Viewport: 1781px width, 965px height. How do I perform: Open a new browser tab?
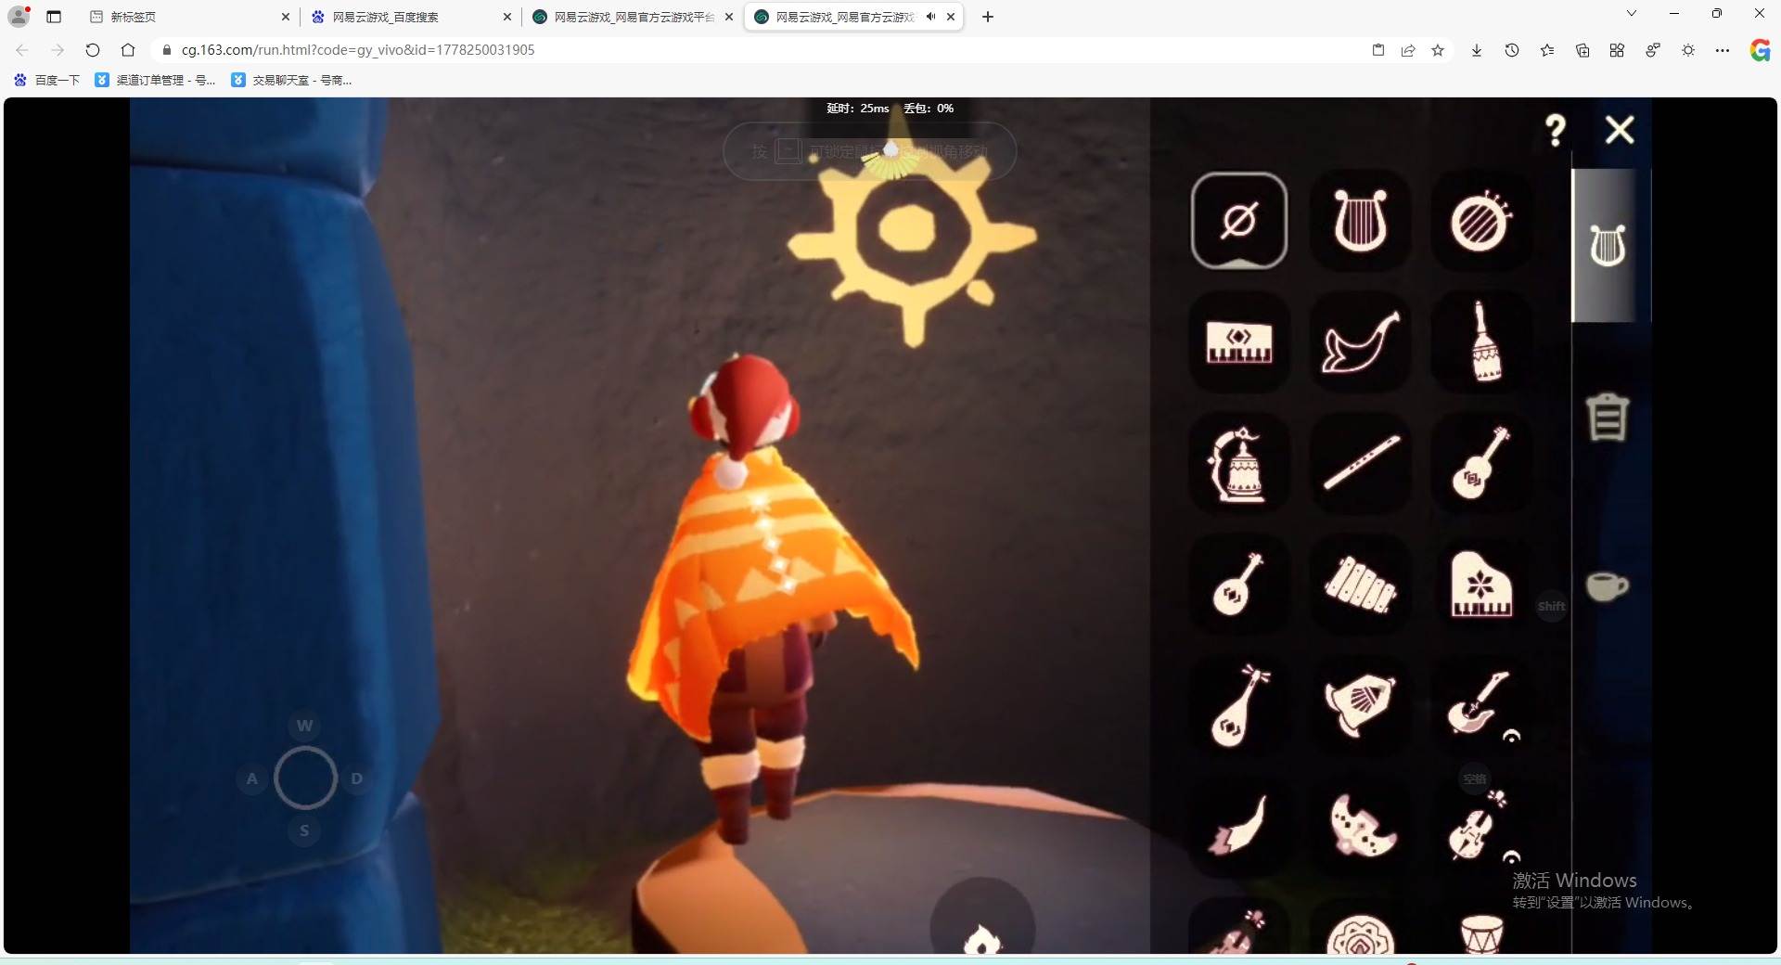pos(988,17)
